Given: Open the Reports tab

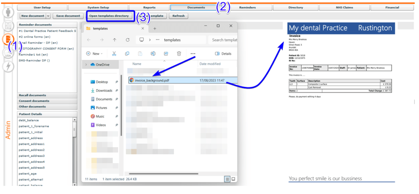Looking at the screenshot, I should point(149,8).
